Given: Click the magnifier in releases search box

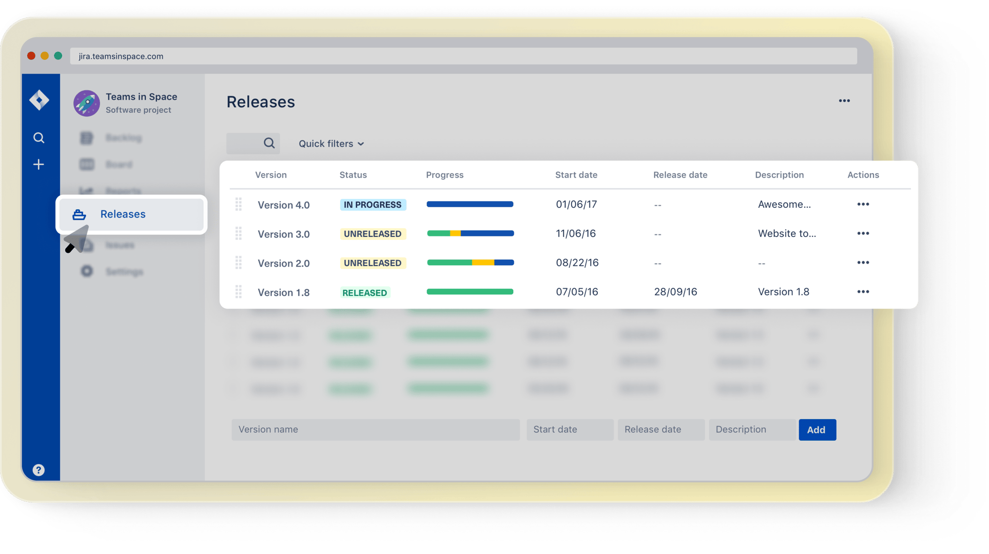Looking at the screenshot, I should point(269,143).
